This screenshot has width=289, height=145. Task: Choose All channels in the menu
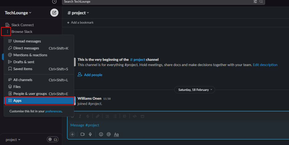[39, 80]
